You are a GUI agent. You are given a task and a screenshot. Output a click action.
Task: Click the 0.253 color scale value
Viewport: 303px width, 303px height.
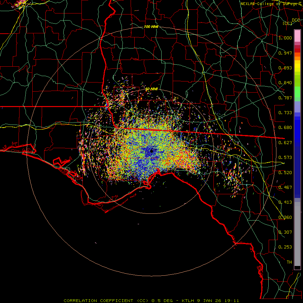click(x=285, y=247)
